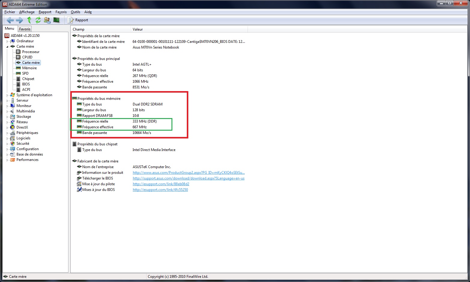Open the Télécharger le BIOS support link

(188, 178)
